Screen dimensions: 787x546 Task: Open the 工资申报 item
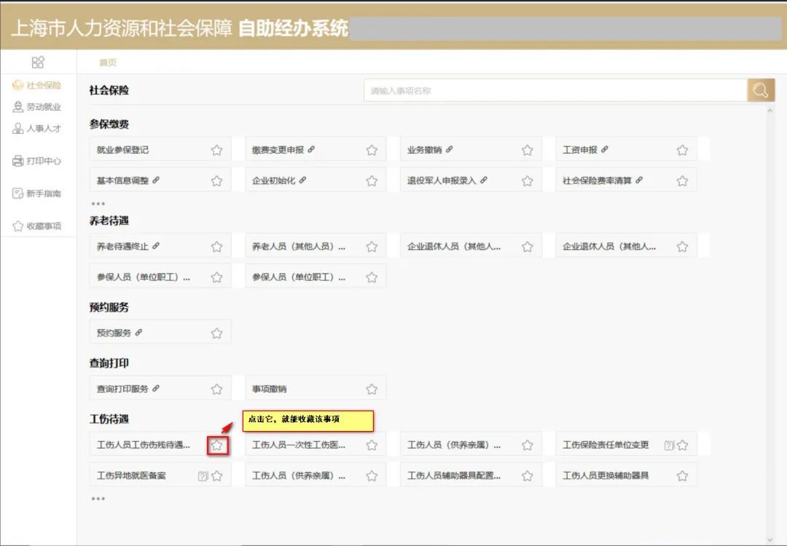pos(626,149)
